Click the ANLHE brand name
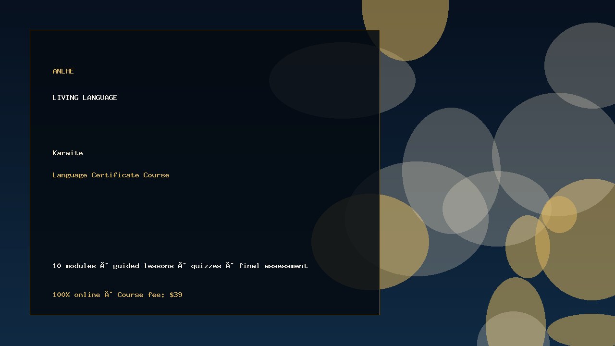Screen dimensions: 615x346 click(x=63, y=71)
